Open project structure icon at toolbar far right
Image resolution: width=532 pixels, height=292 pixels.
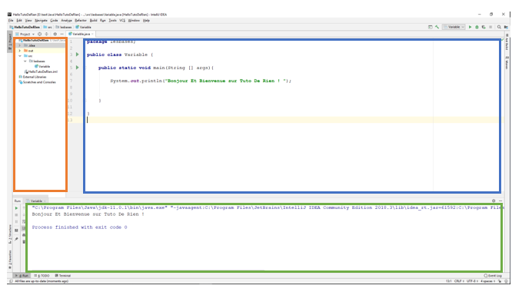click(x=506, y=27)
